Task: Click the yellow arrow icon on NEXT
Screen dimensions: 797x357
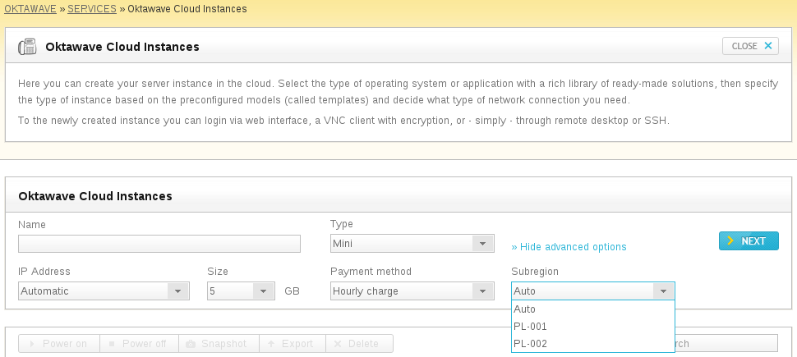Action: [730, 240]
